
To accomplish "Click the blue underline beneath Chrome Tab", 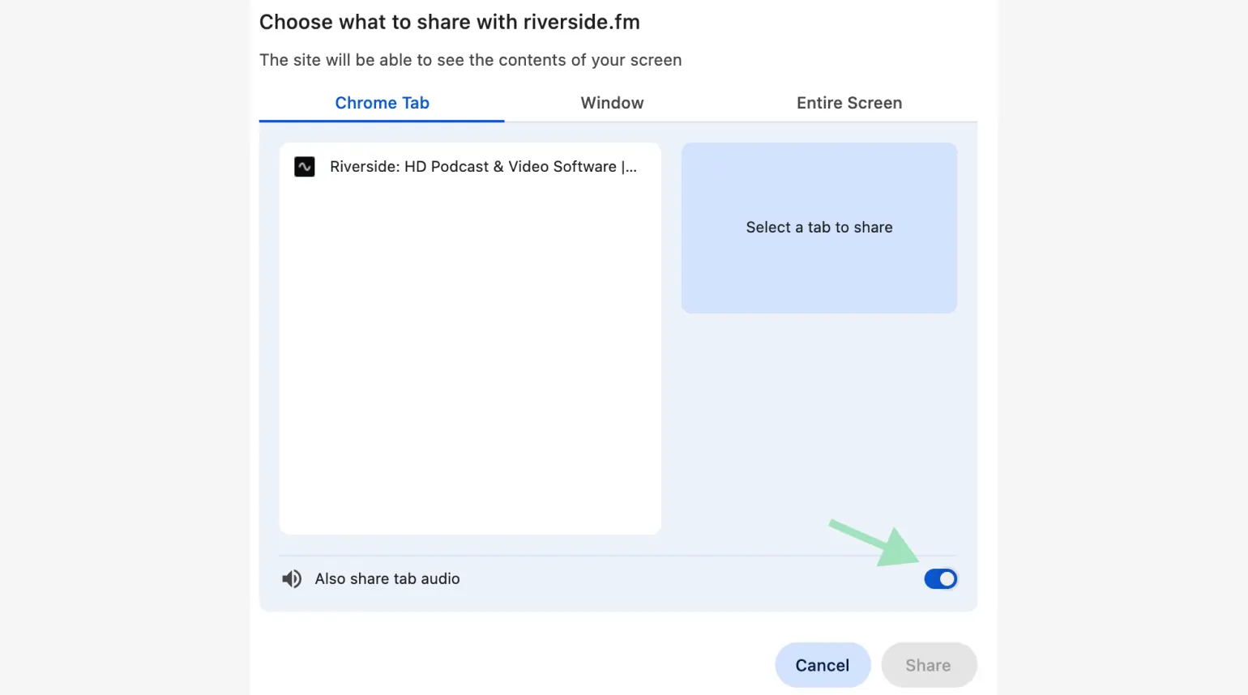I will point(382,120).
